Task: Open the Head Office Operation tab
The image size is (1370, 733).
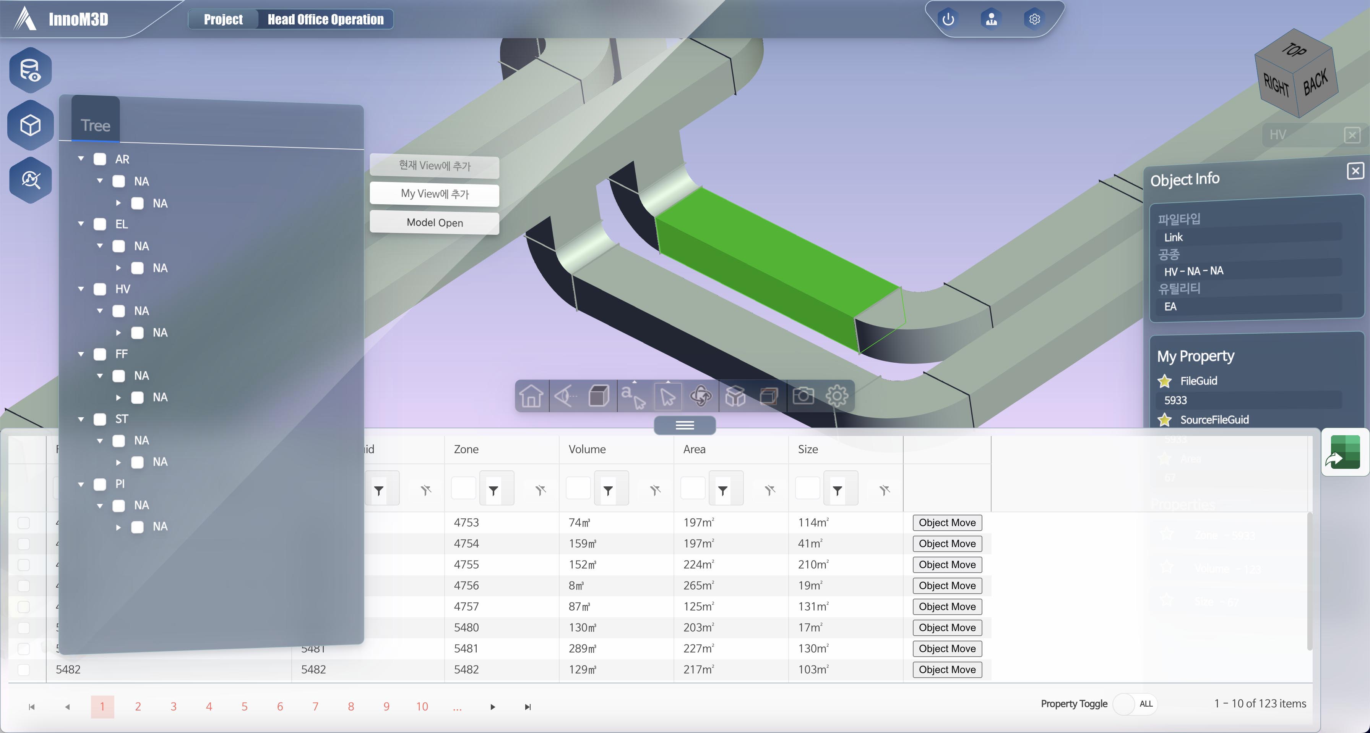Action: coord(325,19)
